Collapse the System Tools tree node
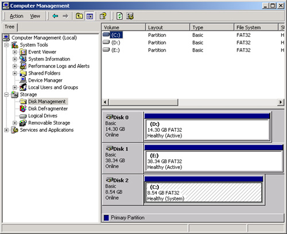The height and width of the screenshot is (234, 287). 6,45
